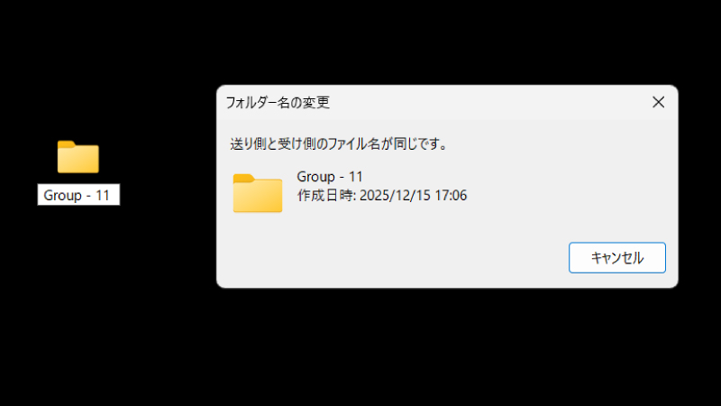Select the folder thumbnail beside the creation date
The height and width of the screenshot is (406, 721).
[258, 193]
